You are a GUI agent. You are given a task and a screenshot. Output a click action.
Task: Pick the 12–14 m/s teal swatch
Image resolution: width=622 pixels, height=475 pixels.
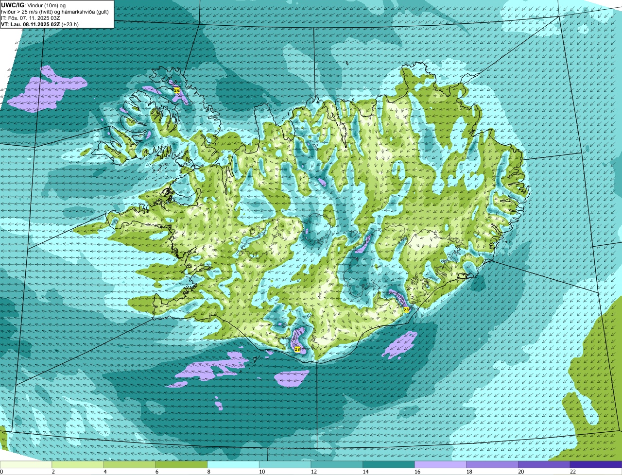coord(337,464)
